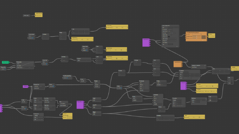Adjust the lower slider on the orange shader node
239x134 pixels.
tap(197, 38)
